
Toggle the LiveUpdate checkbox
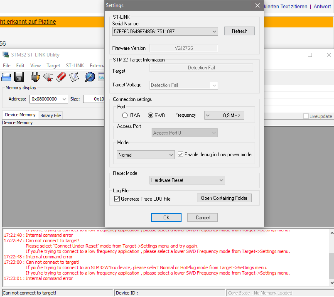[x=306, y=116]
